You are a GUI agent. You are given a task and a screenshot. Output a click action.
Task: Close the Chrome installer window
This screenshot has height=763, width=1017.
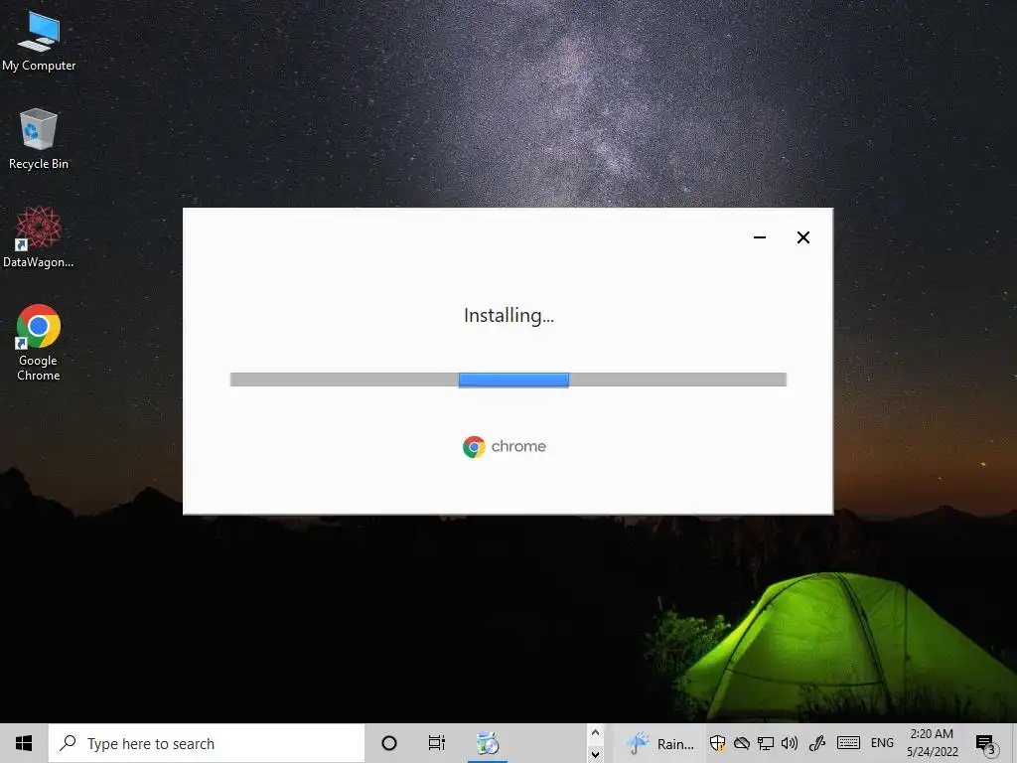pos(802,237)
